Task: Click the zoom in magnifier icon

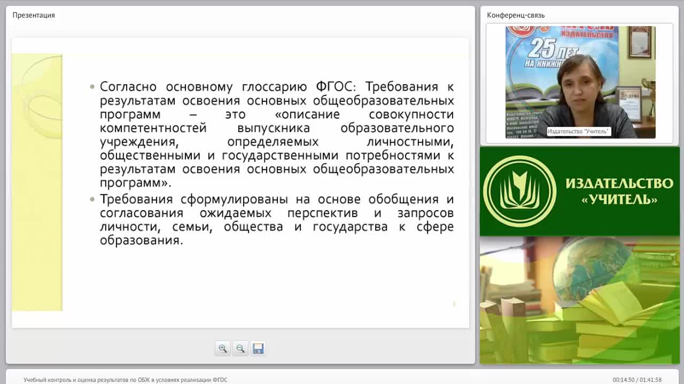Action: coord(223,348)
